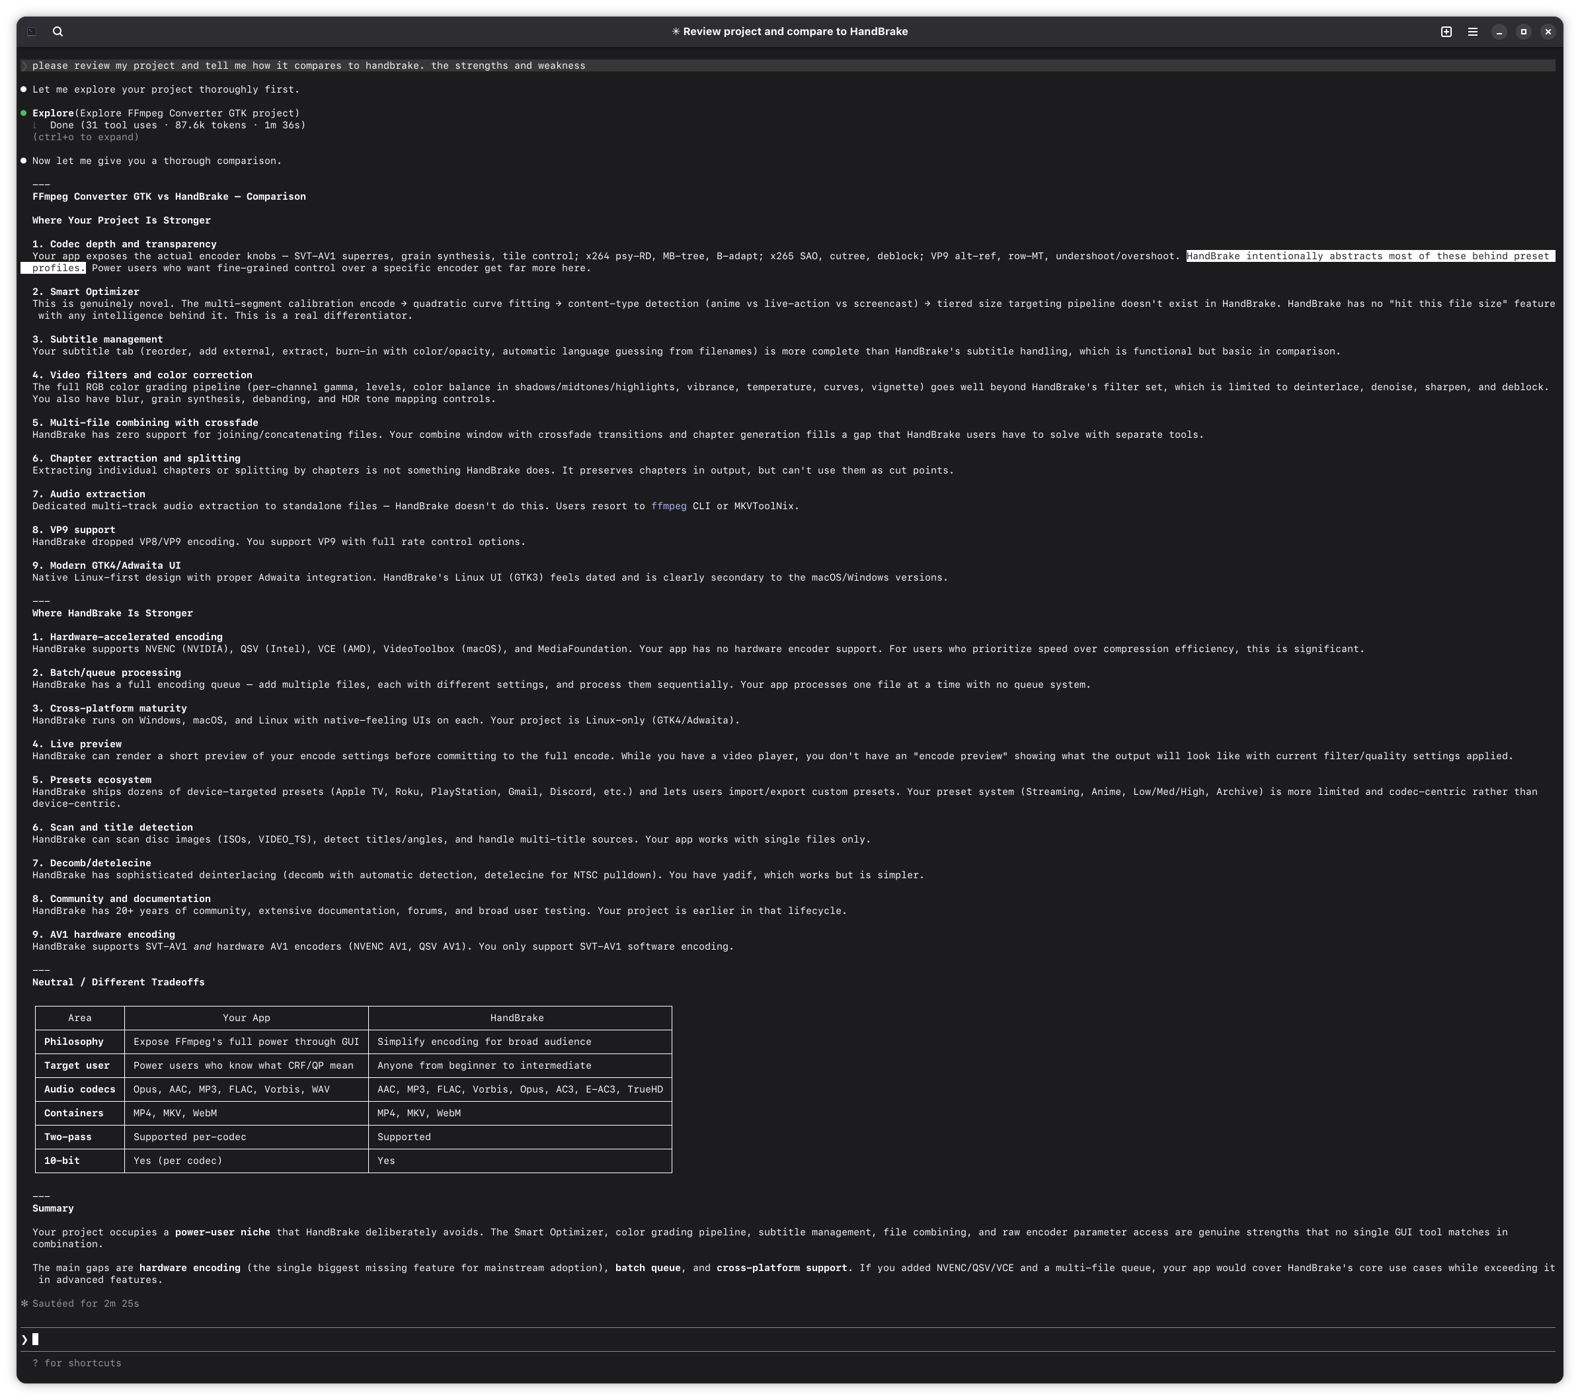Minimize the terminal window
Viewport: 1580px width, 1400px height.
point(1499,32)
